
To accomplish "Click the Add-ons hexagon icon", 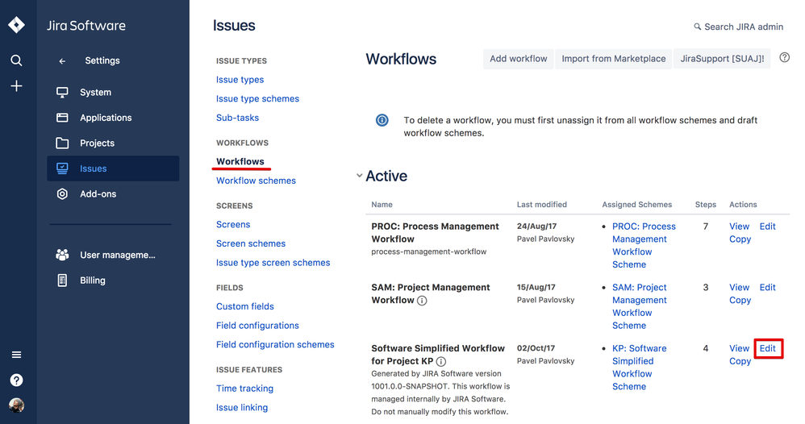I will tap(62, 194).
